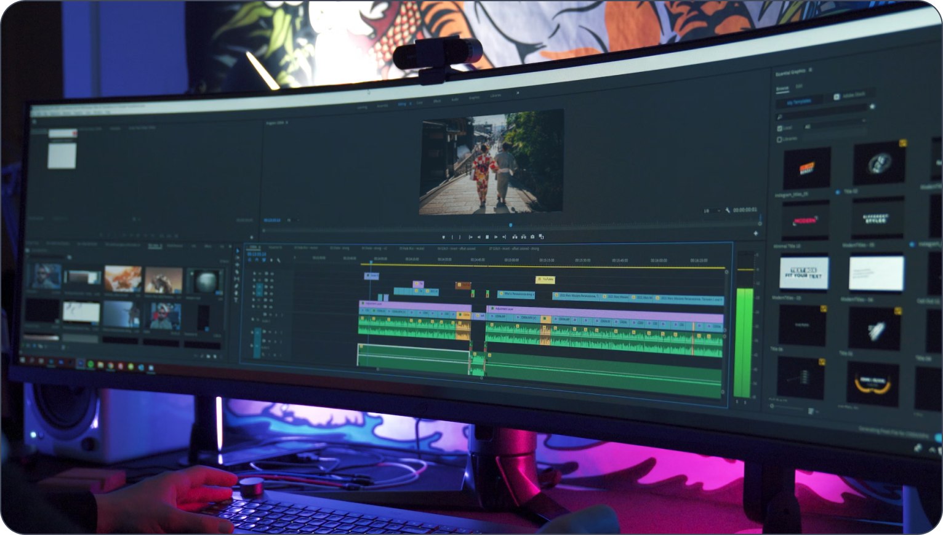The height and width of the screenshot is (535, 943).
Task: Open the Browse tab in Essential Graphics
Action: click(782, 89)
